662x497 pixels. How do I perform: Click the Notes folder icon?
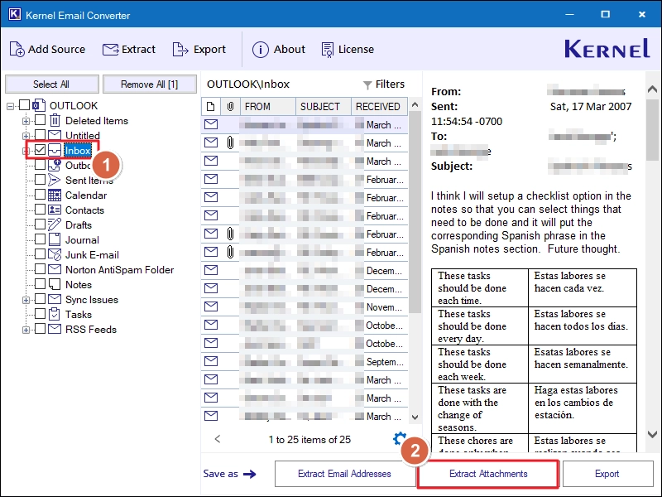[x=55, y=284]
